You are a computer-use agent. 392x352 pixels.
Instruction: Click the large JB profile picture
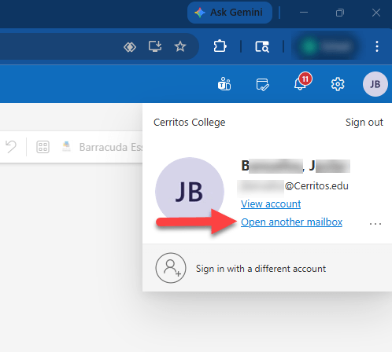point(190,192)
